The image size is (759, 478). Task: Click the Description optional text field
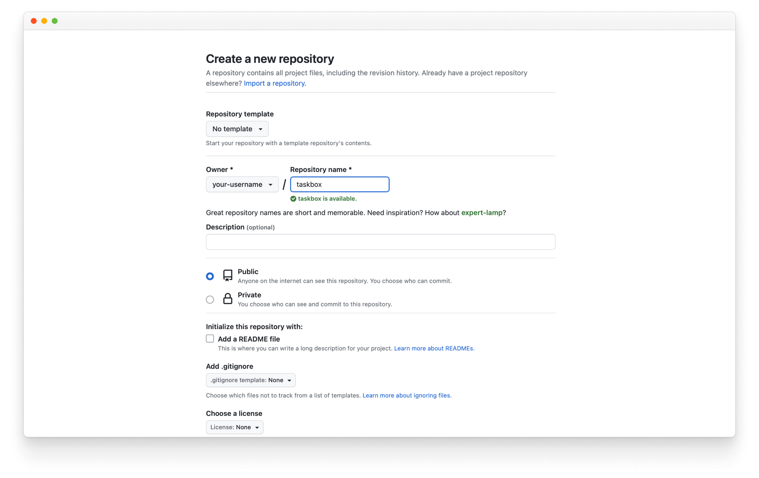[381, 242]
